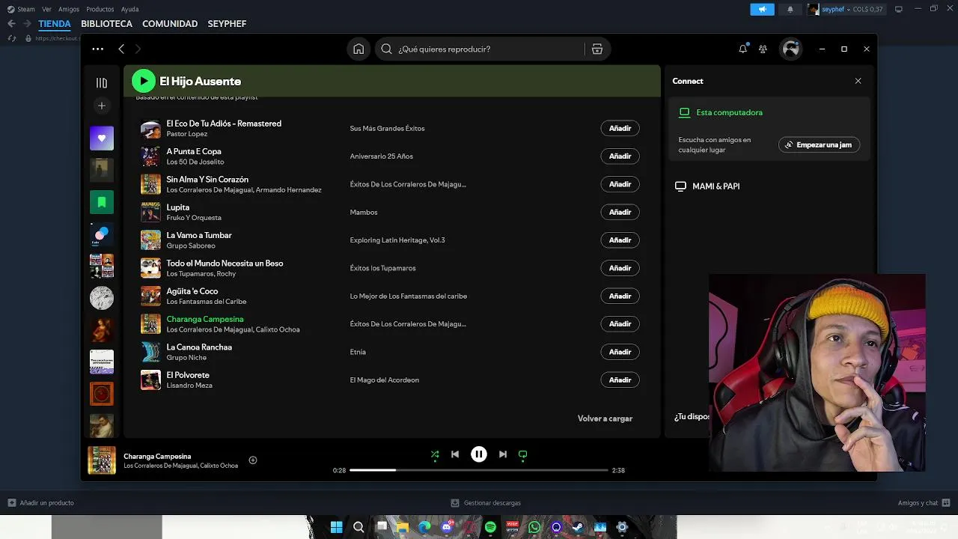
Task: Click Steam announcements megaphone button
Action: click(x=762, y=9)
